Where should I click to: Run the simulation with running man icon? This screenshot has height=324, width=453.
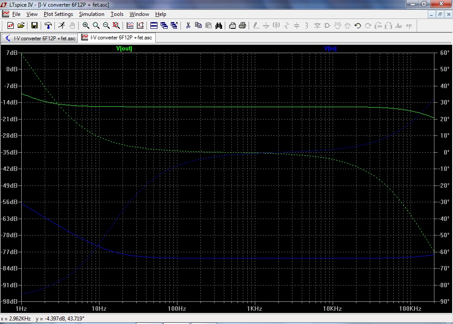pos(61,26)
